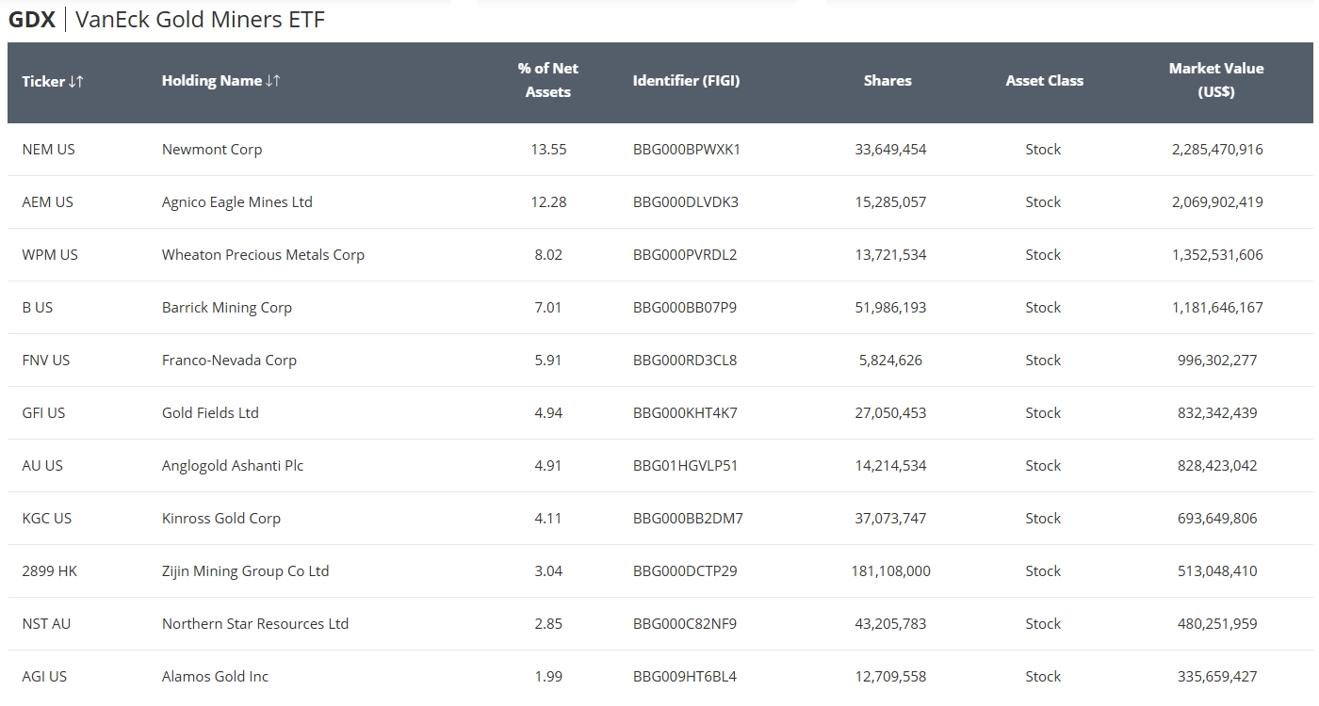Click FIGI 'BBG01HGVLP51'

(x=685, y=466)
